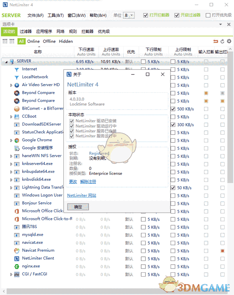
Task: Show Offline items filter
Action: 49,41
